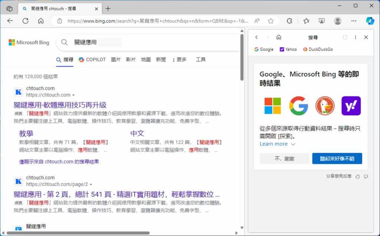The height and width of the screenshot is (236, 380).
Task: Click the vertical scrollbar thumb
Action: (242, 57)
